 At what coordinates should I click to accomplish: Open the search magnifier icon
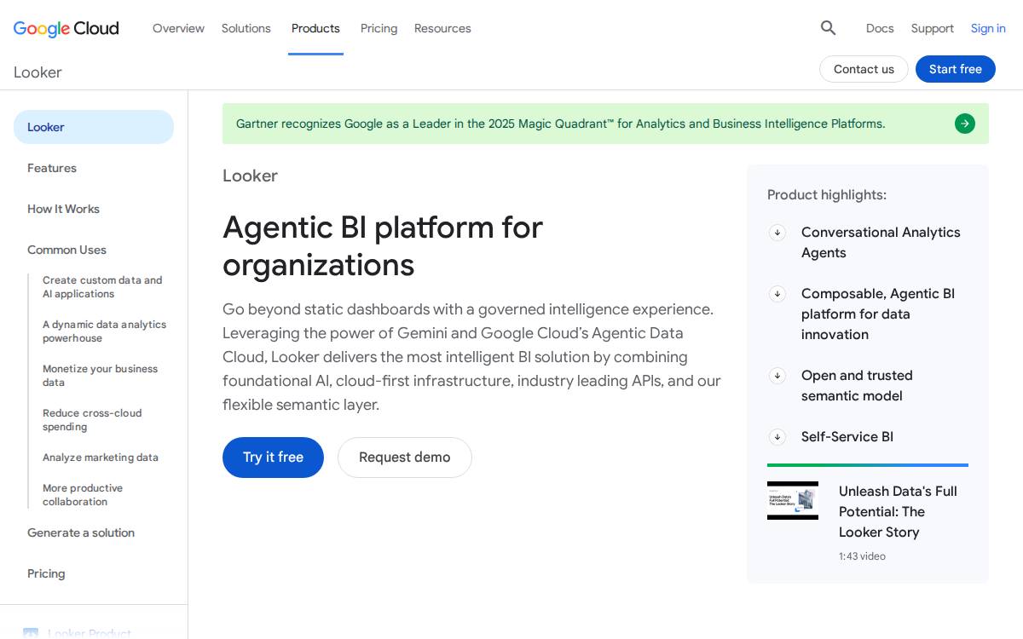[x=828, y=28]
